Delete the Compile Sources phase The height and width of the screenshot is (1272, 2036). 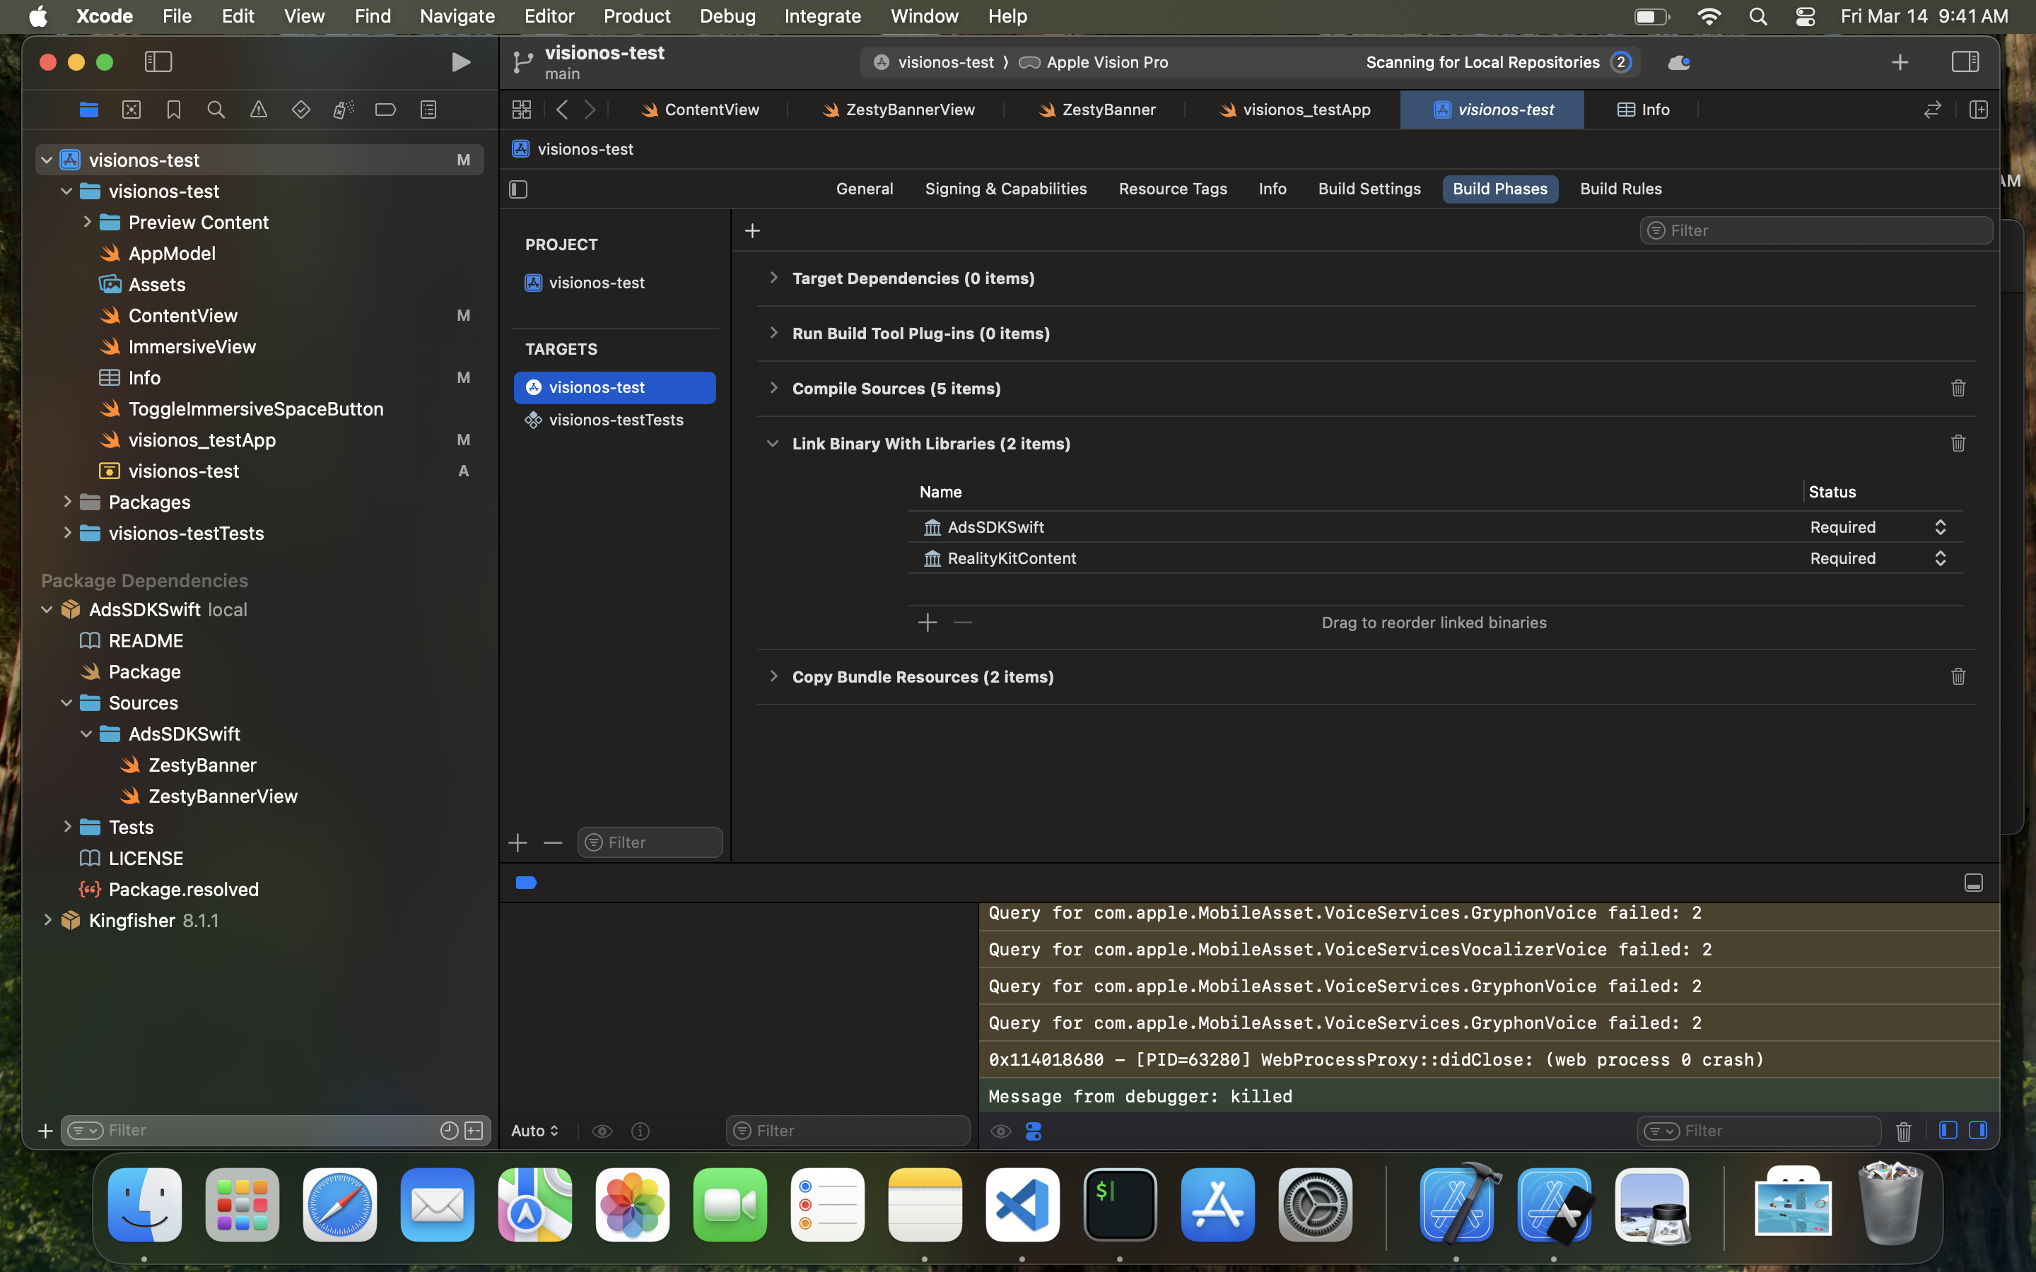click(1958, 388)
